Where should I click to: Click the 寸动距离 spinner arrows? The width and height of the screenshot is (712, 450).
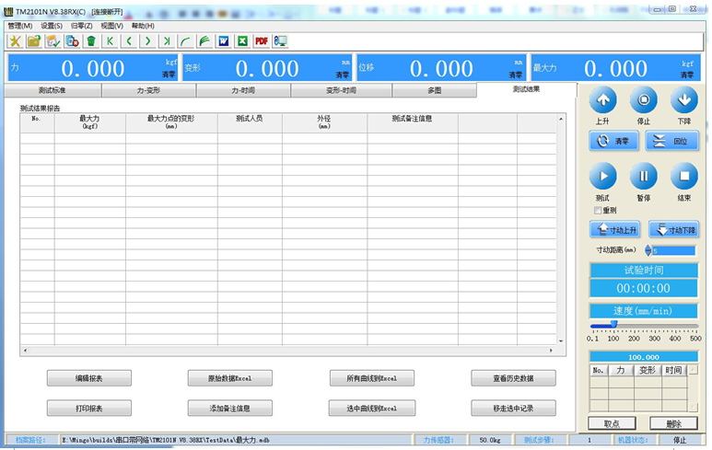(x=648, y=250)
